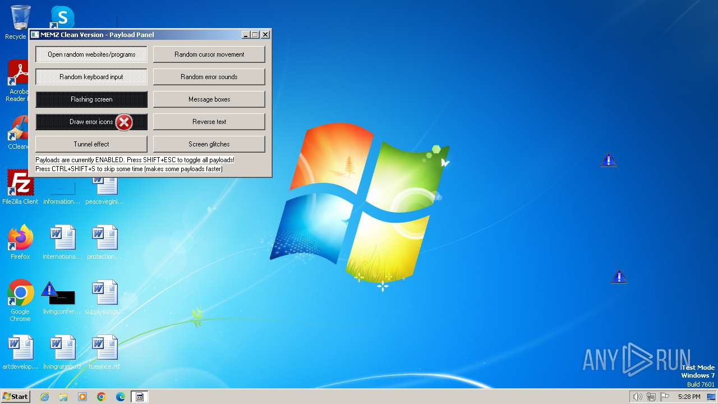Select the livingconfer... desktop file icon
Image resolution: width=718 pixels, height=404 pixels.
[62, 298]
